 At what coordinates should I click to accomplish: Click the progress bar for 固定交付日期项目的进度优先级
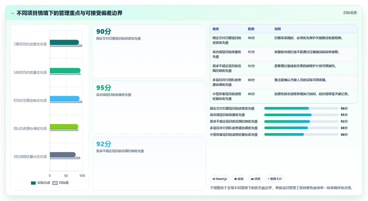301,108
